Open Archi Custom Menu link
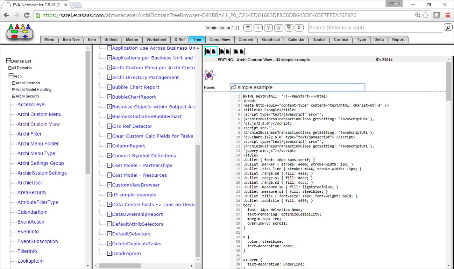Image resolution: width=454 pixels, height=269 pixels. click(40, 114)
